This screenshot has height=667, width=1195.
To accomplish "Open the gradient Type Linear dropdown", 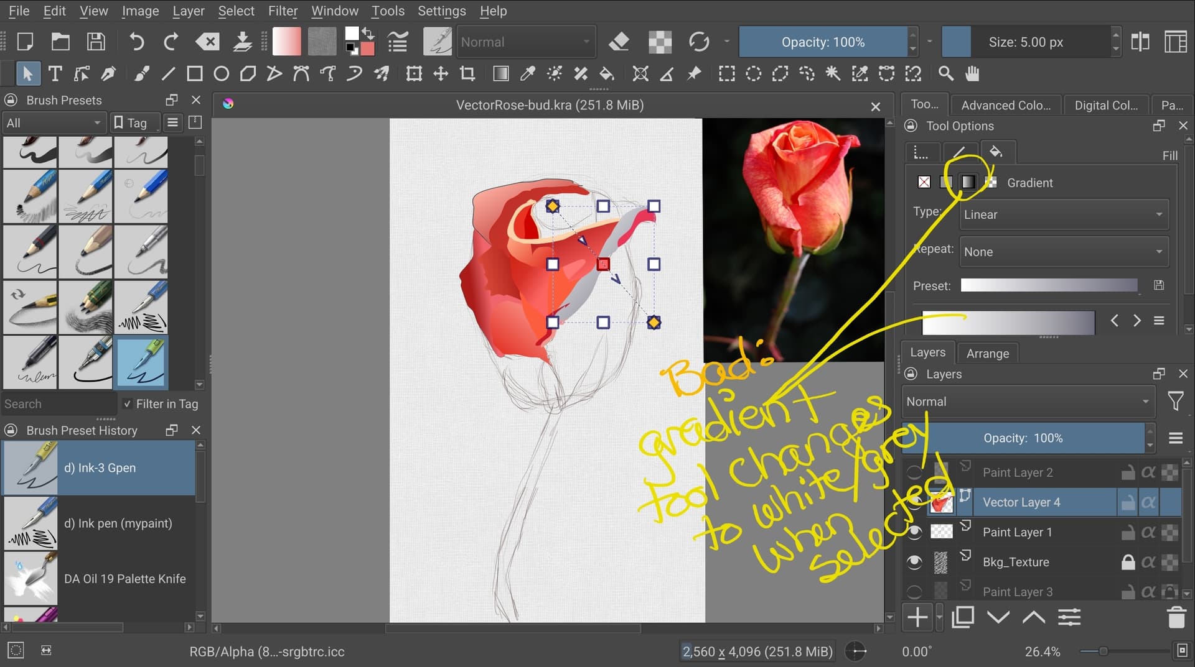I will pyautogui.click(x=1063, y=214).
